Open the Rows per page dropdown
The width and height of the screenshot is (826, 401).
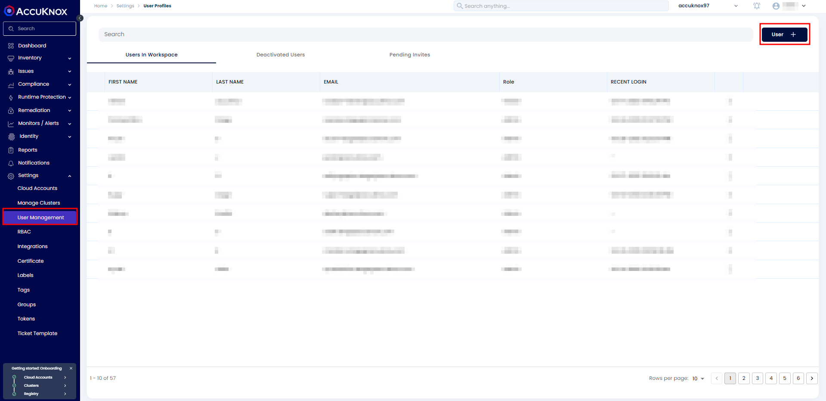coord(698,379)
